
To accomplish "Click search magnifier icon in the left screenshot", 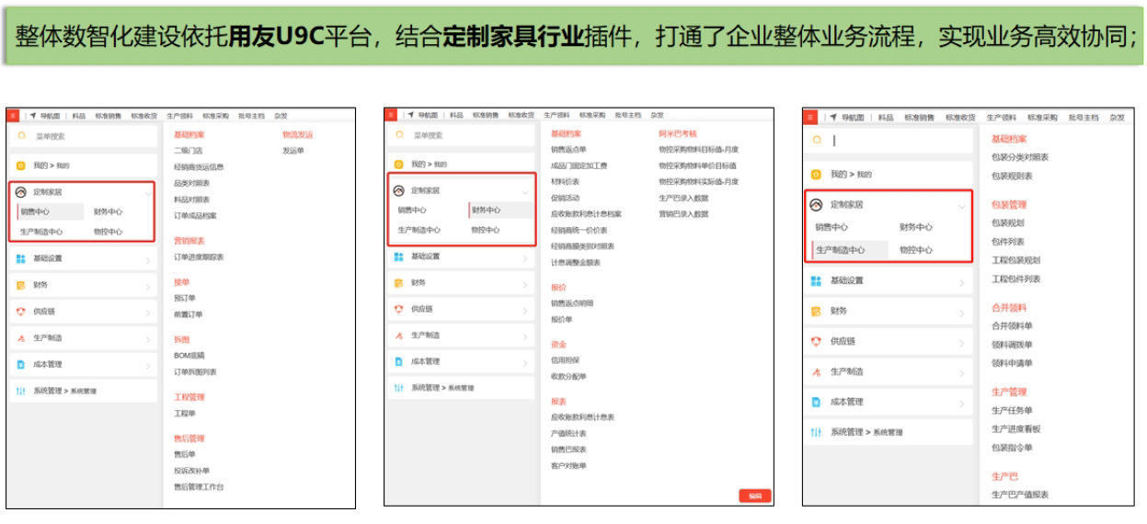I will 21,136.
